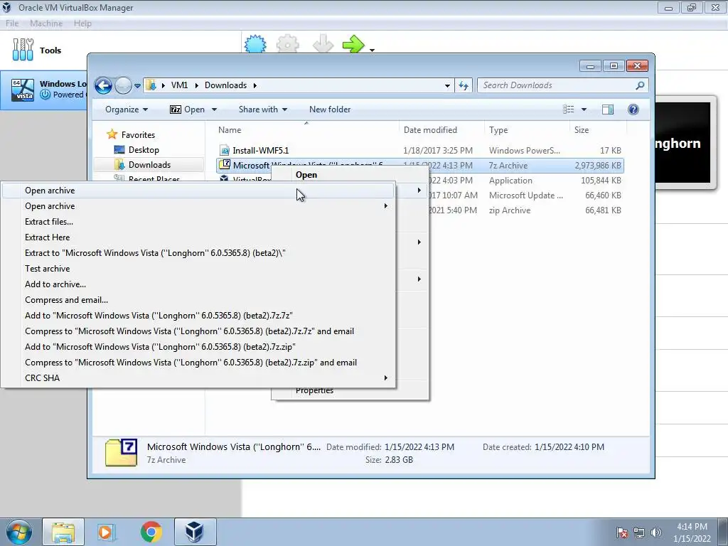This screenshot has width=728, height=546.
Task: Choose Extract to Longhorn (beta2) folder
Action: coord(155,253)
